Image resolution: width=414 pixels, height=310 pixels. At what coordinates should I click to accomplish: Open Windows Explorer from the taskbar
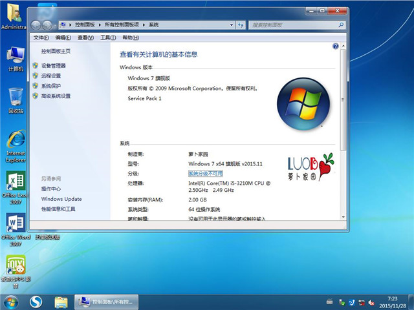point(61,302)
